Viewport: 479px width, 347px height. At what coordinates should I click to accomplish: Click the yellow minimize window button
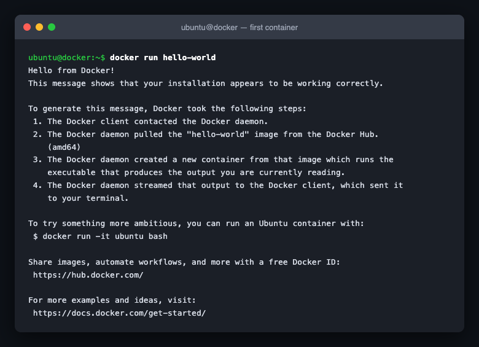tap(39, 27)
